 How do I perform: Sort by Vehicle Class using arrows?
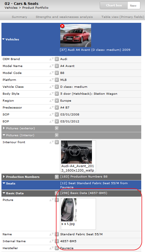[x=52, y=87]
